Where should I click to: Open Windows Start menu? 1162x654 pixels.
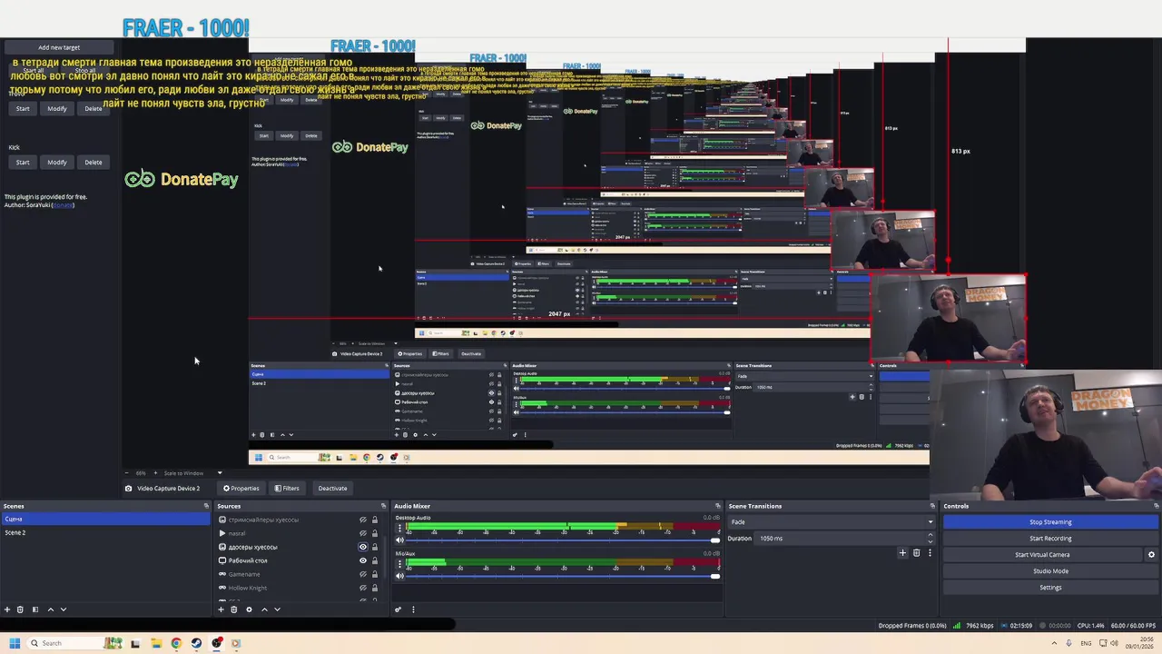click(15, 643)
